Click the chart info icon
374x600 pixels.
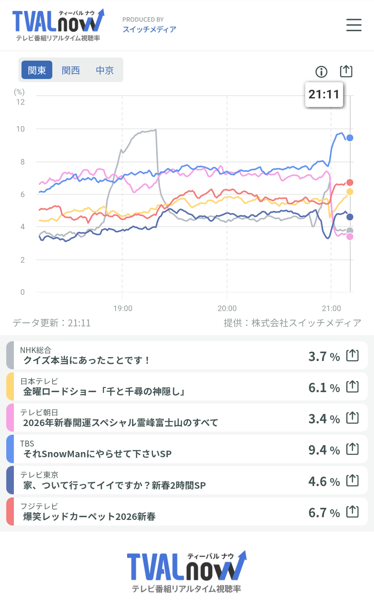tap(321, 72)
